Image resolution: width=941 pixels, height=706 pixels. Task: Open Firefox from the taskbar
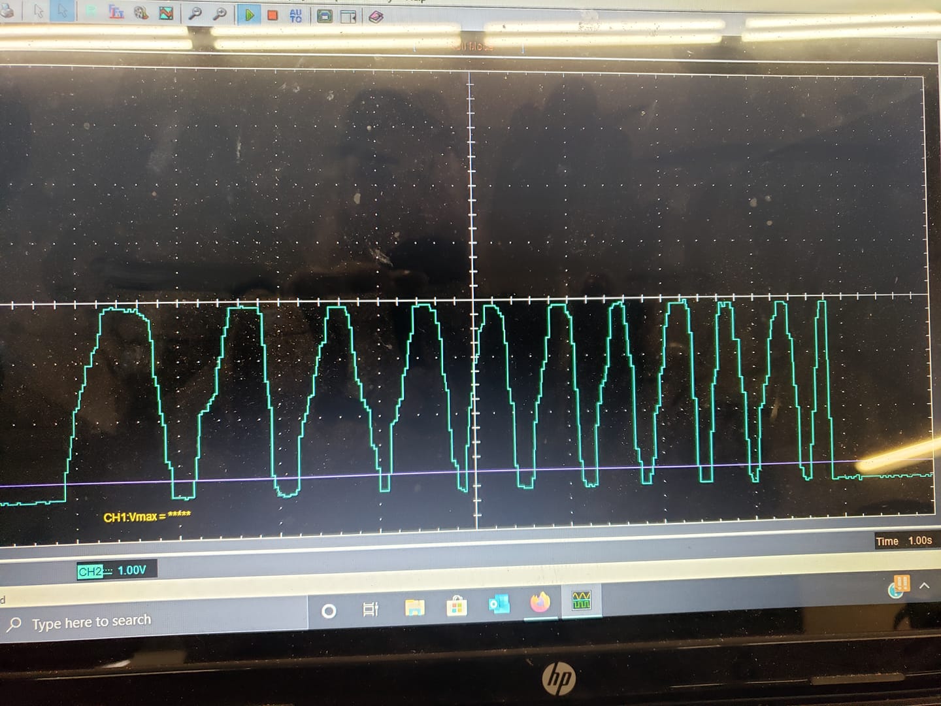pyautogui.click(x=540, y=602)
